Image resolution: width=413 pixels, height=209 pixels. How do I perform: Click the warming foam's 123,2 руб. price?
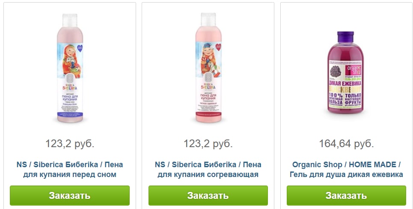tap(208, 144)
